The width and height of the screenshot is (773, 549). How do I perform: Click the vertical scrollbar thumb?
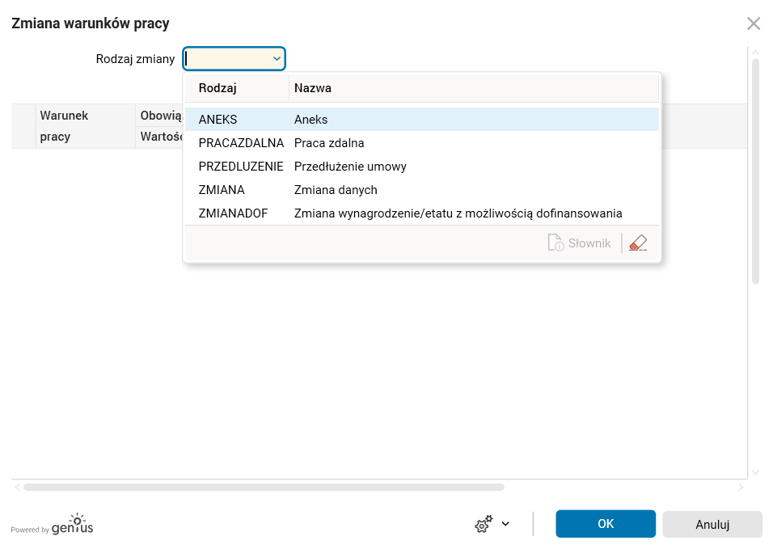click(756, 170)
